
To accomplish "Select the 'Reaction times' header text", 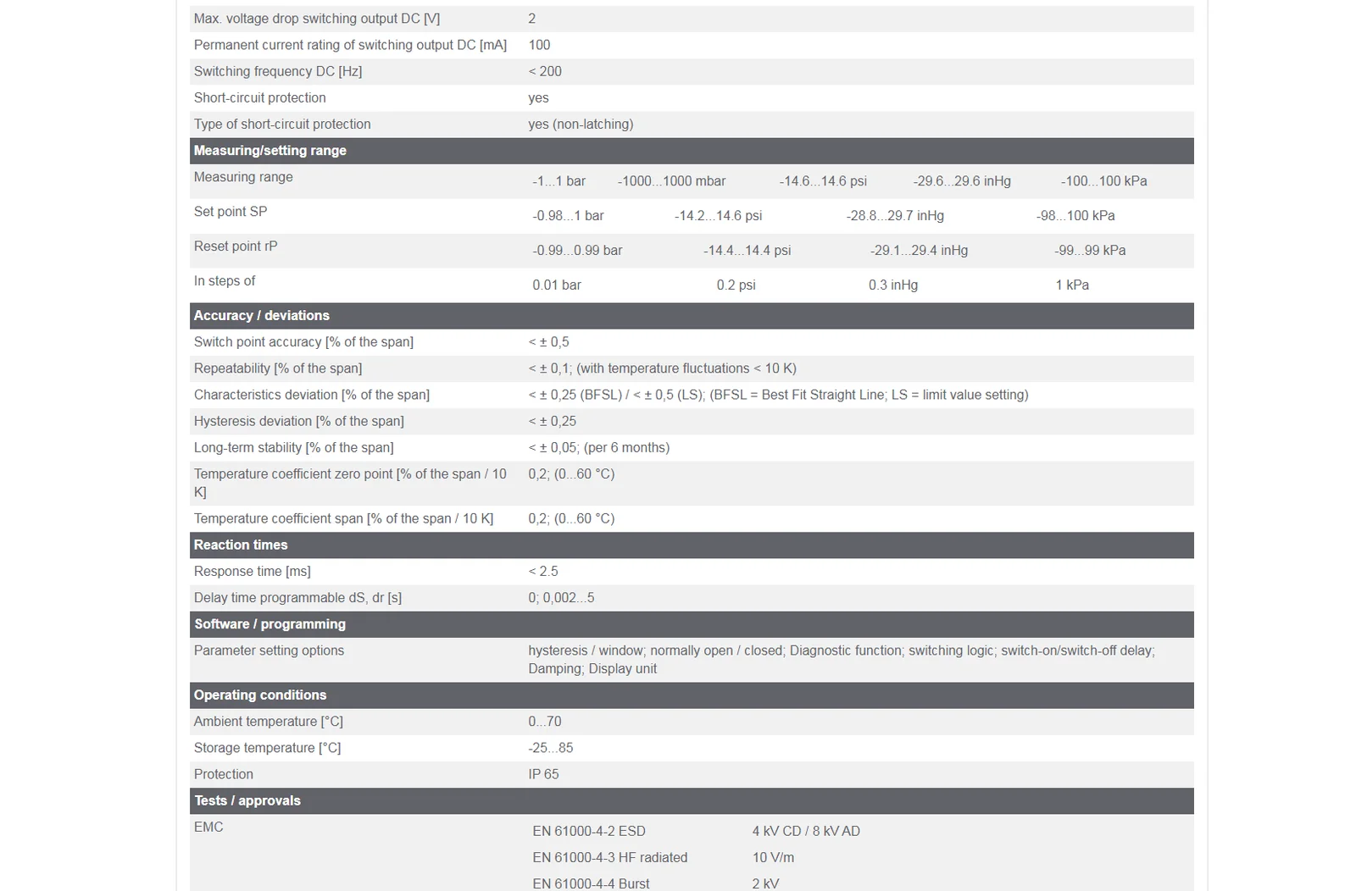I will (x=241, y=545).
